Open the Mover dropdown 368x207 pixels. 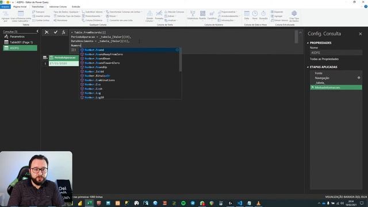(x=112, y=16)
